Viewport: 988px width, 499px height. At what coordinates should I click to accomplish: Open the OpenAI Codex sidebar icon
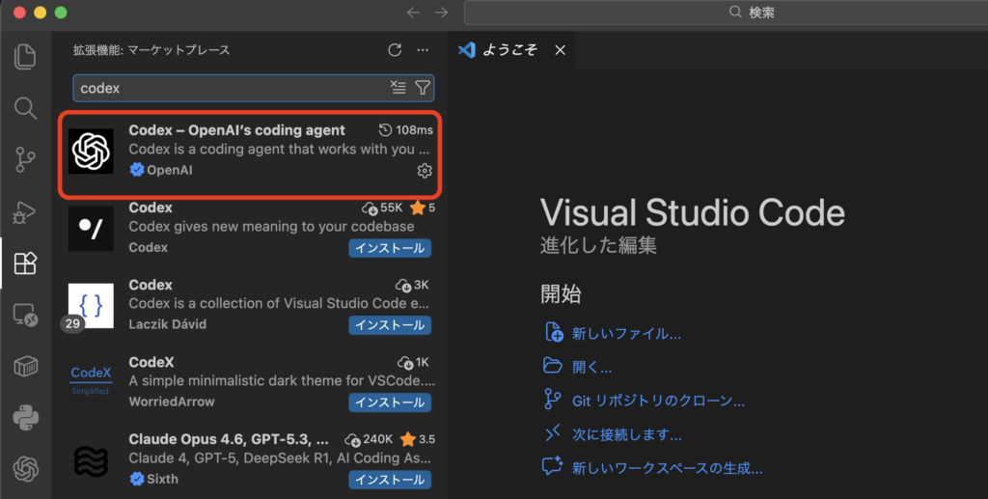(25, 470)
